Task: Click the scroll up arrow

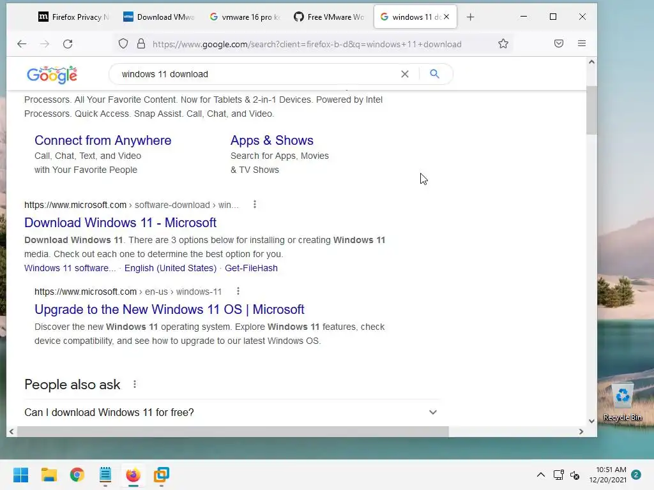Action: tap(591, 62)
